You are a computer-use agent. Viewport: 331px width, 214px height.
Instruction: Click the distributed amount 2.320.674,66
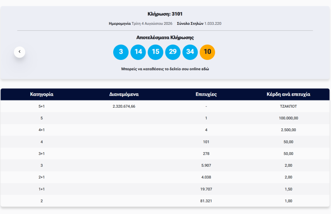pyautogui.click(x=124, y=106)
